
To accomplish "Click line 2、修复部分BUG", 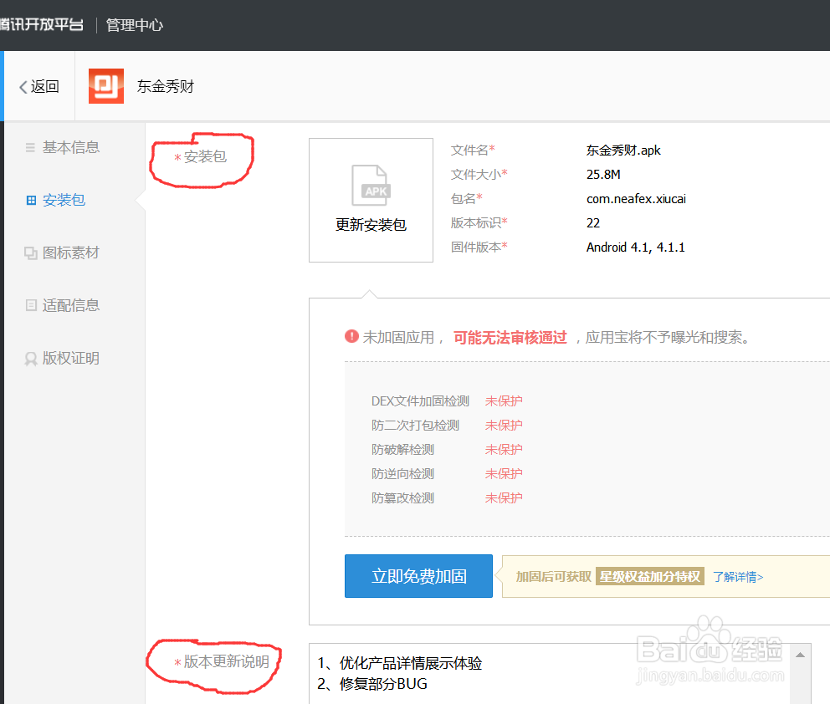I will pyautogui.click(x=372, y=684).
